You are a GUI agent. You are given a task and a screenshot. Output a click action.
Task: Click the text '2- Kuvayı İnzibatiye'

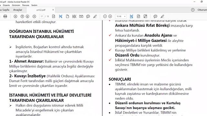[x=27, y=76]
